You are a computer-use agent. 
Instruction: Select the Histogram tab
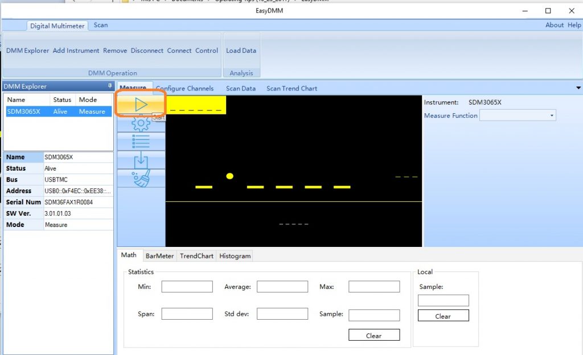click(x=235, y=256)
